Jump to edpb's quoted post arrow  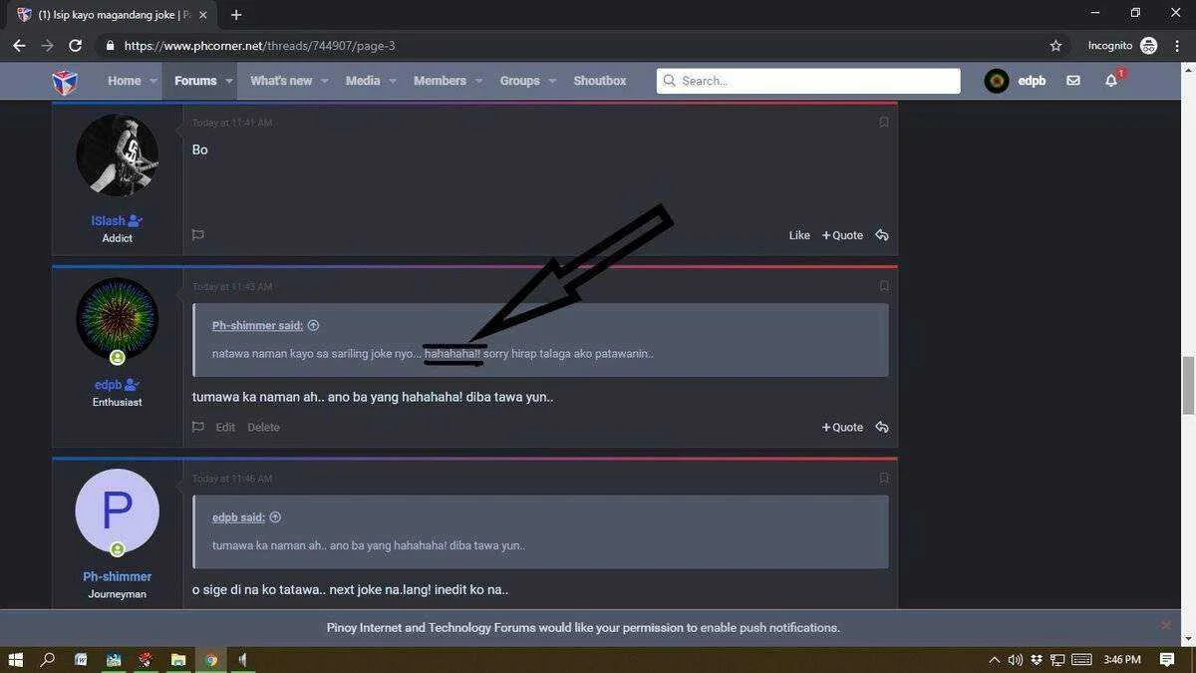point(276,517)
